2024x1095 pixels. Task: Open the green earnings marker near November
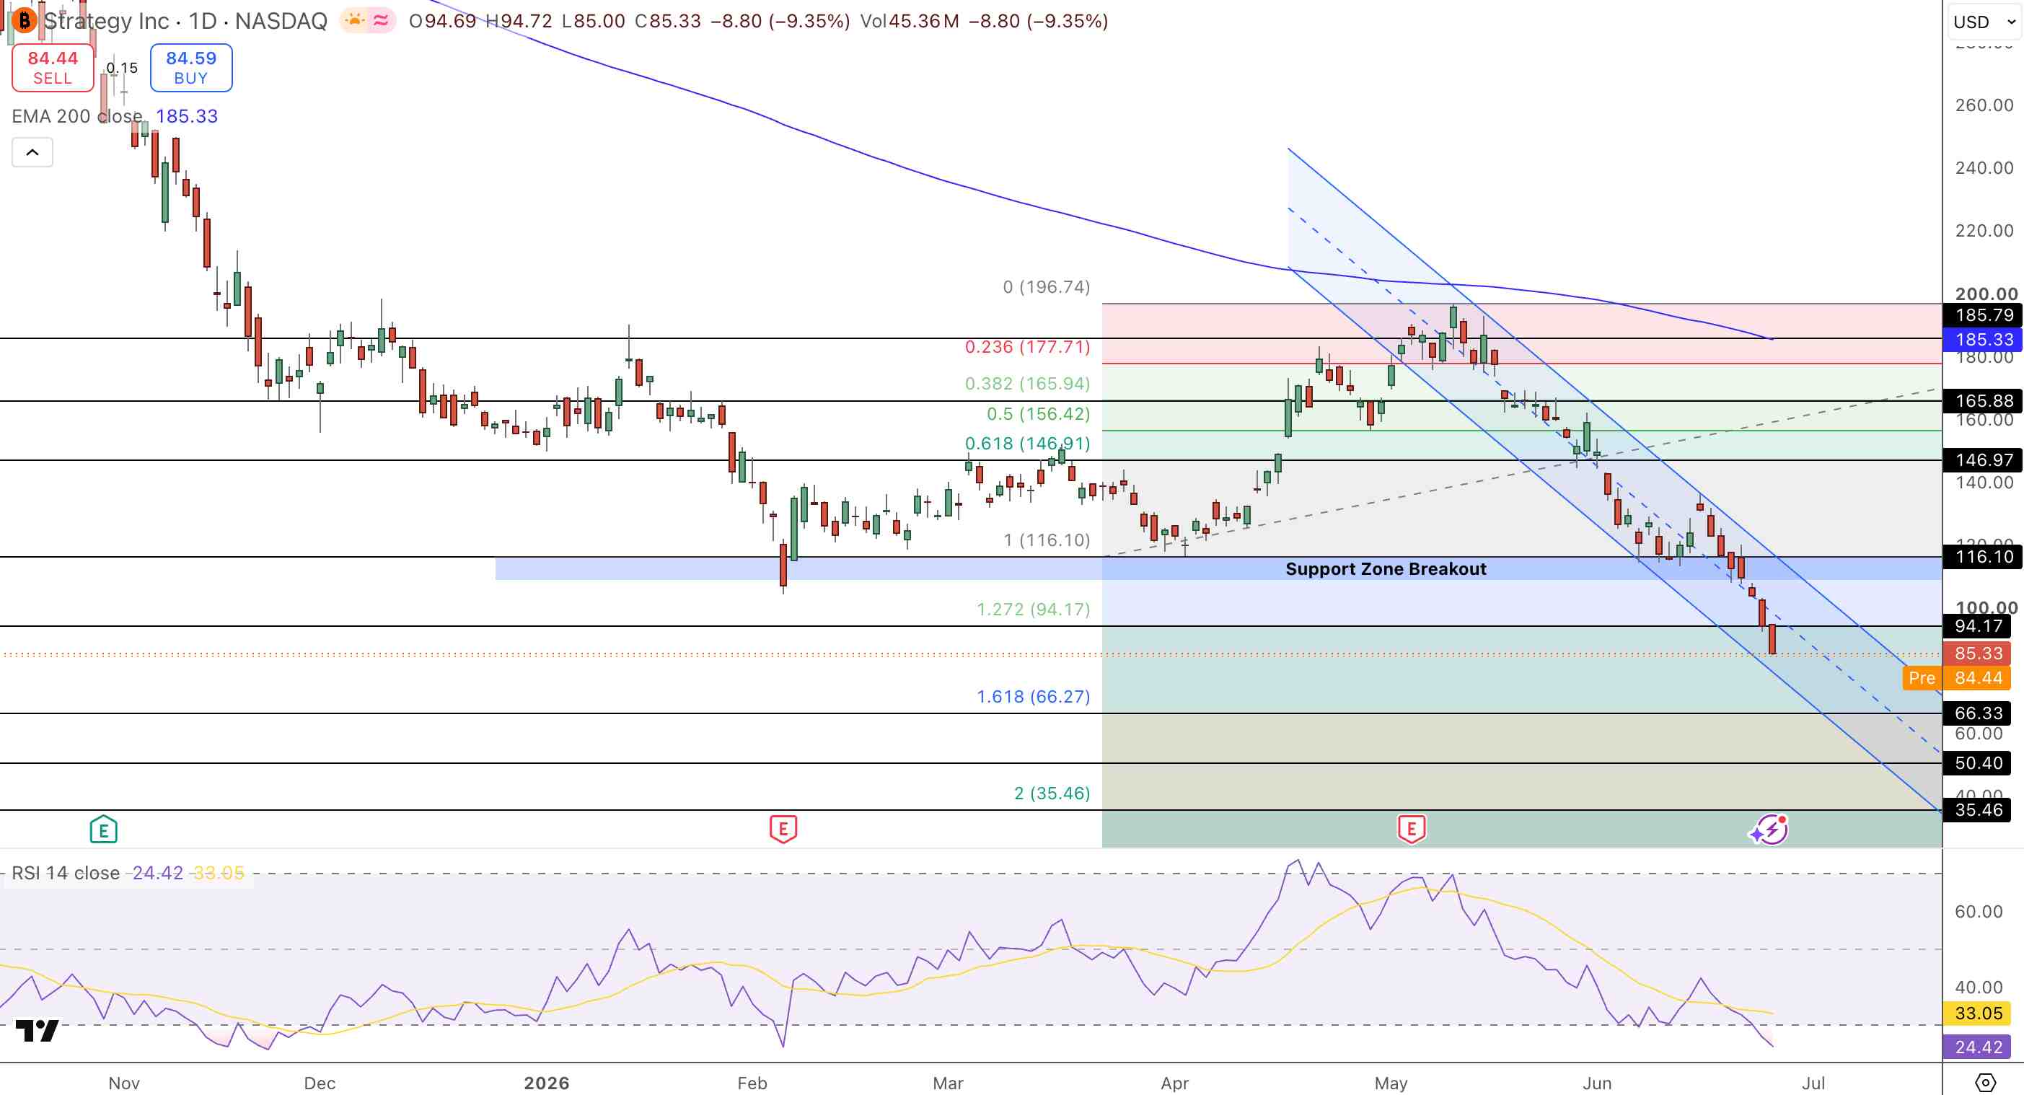[104, 830]
